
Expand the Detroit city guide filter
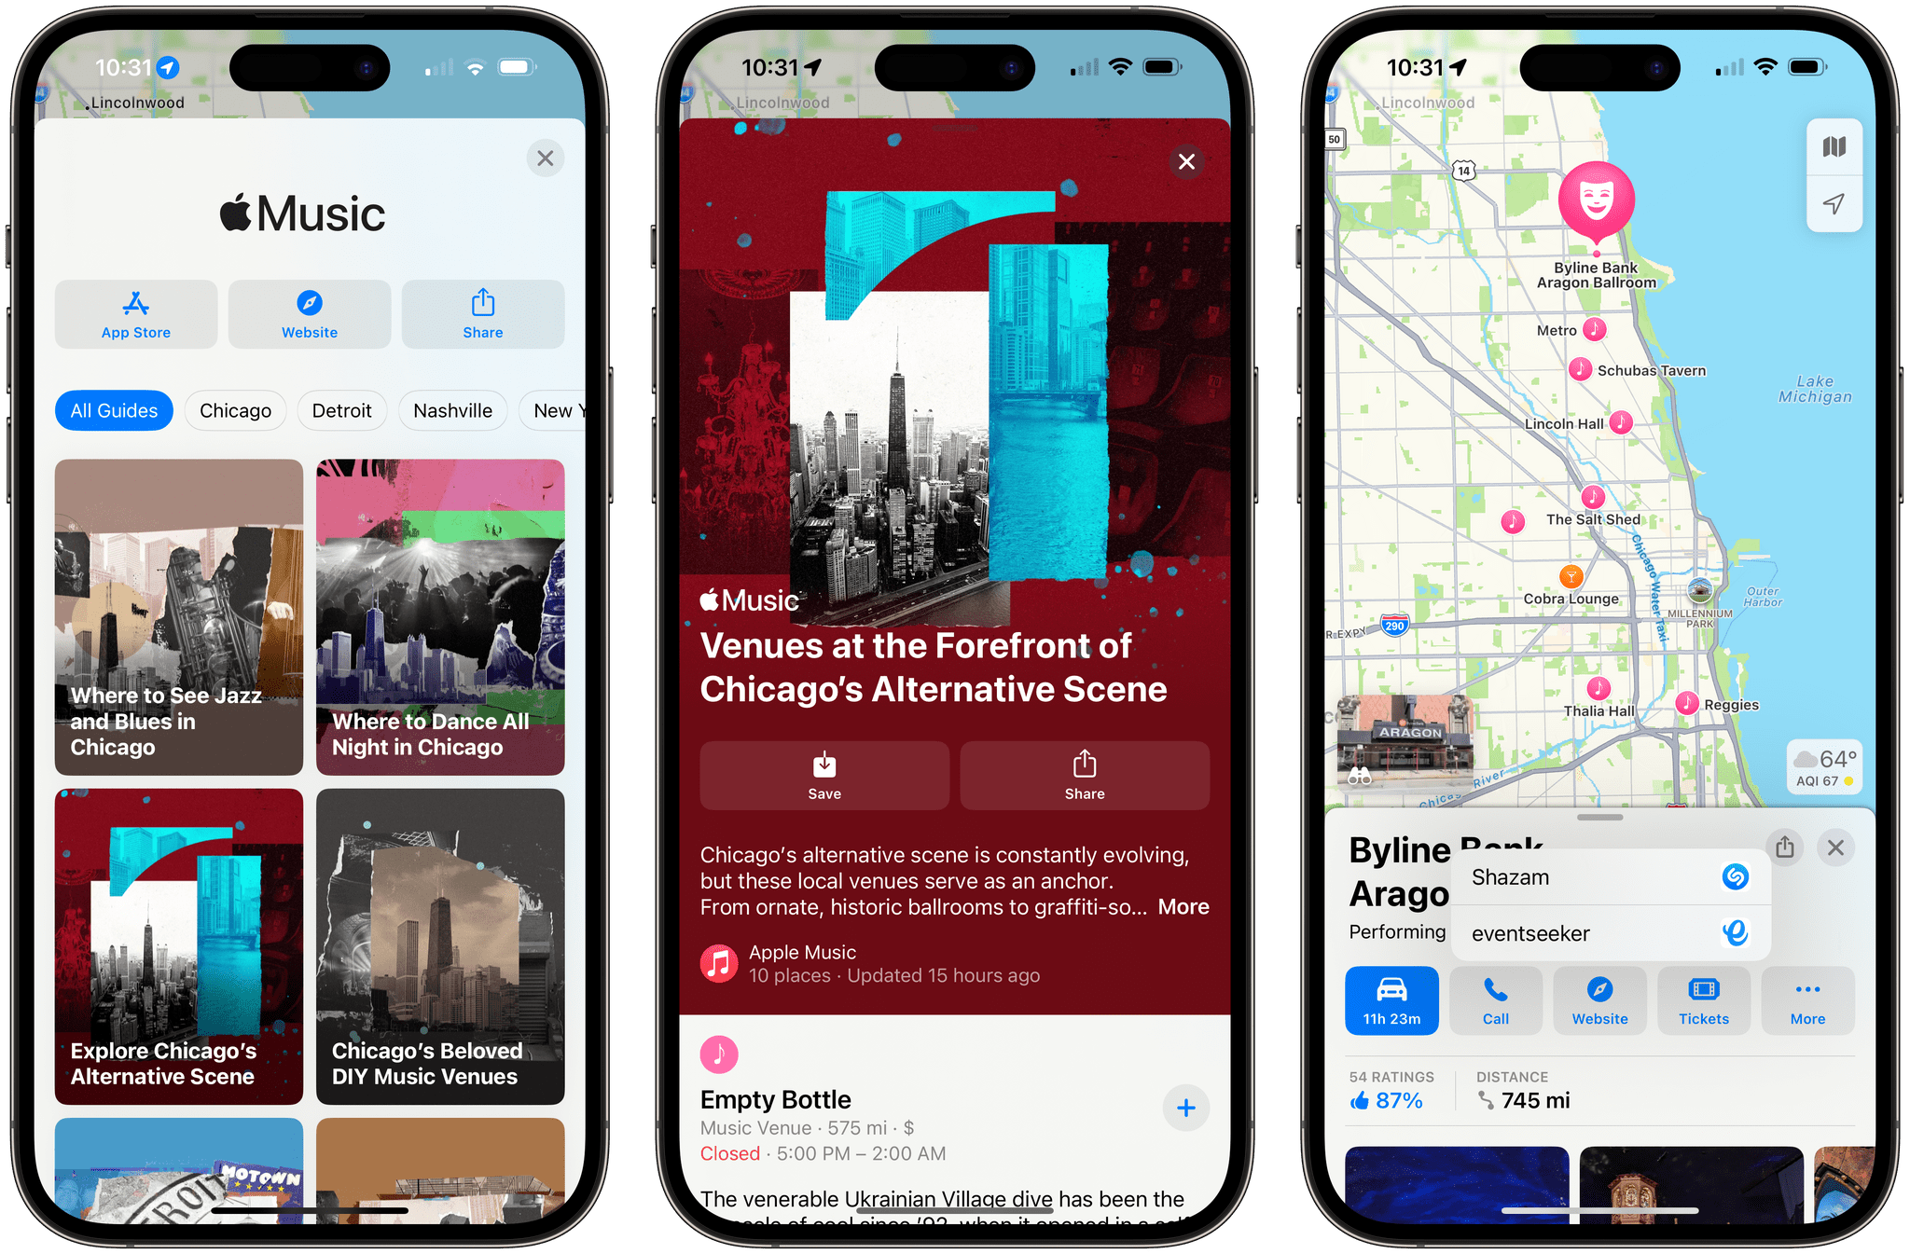click(x=340, y=408)
